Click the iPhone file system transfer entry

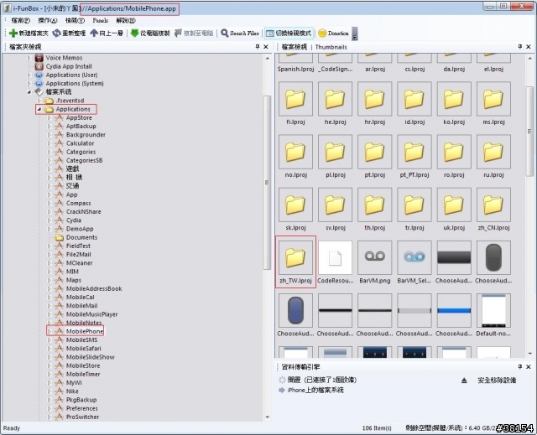click(315, 391)
